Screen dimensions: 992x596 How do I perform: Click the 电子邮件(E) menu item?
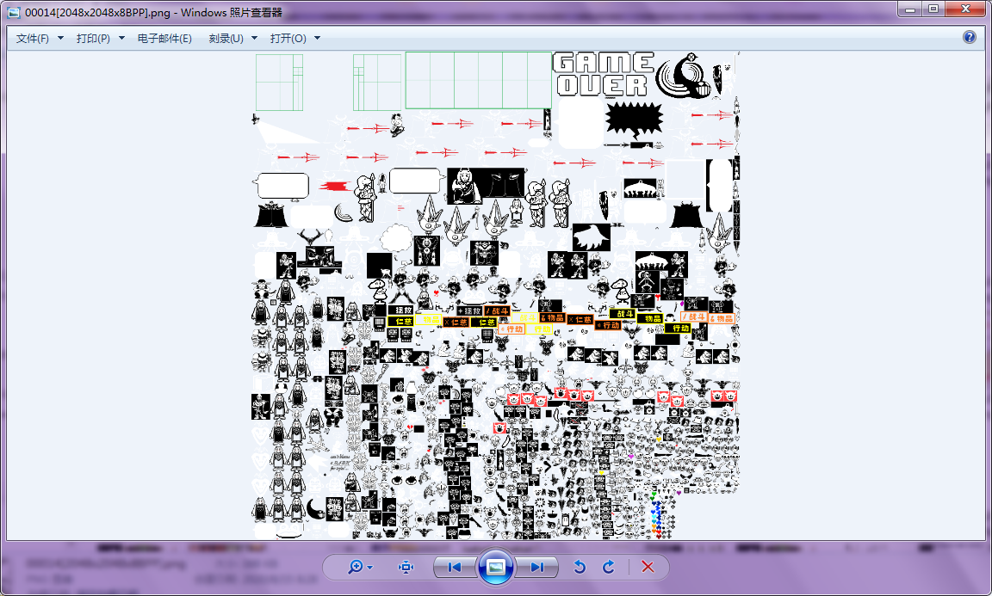pyautogui.click(x=164, y=39)
